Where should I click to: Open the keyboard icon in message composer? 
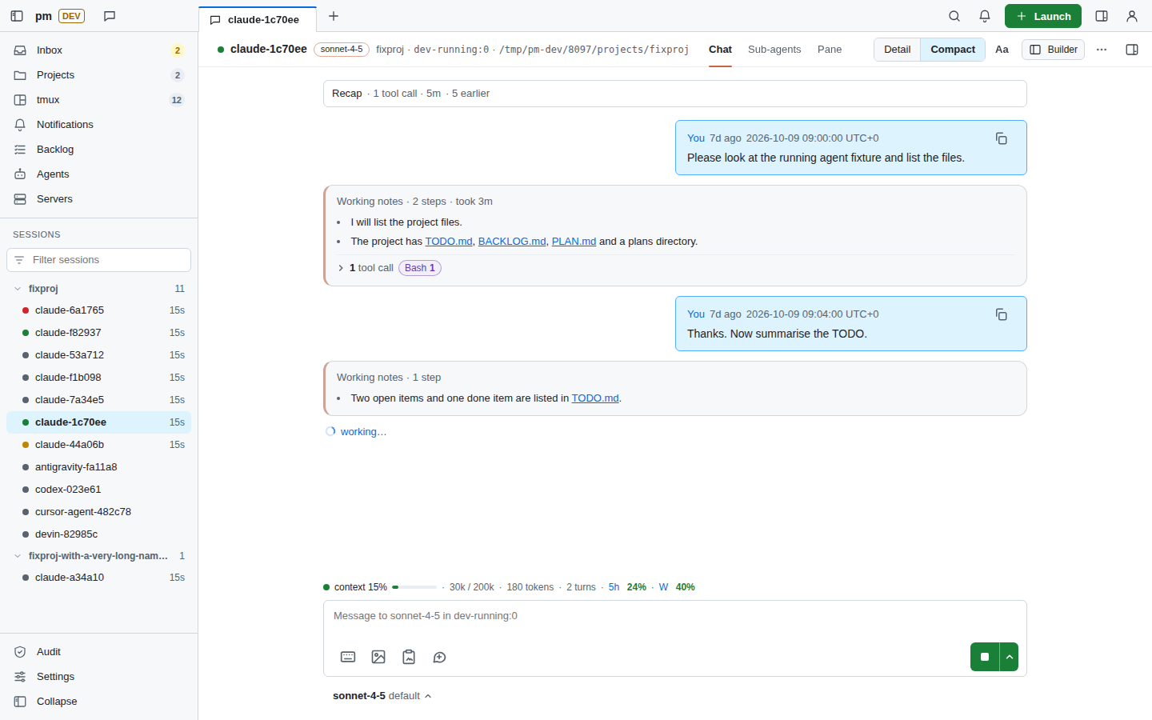click(x=348, y=657)
